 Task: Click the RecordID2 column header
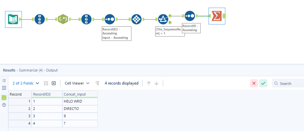(x=47, y=94)
